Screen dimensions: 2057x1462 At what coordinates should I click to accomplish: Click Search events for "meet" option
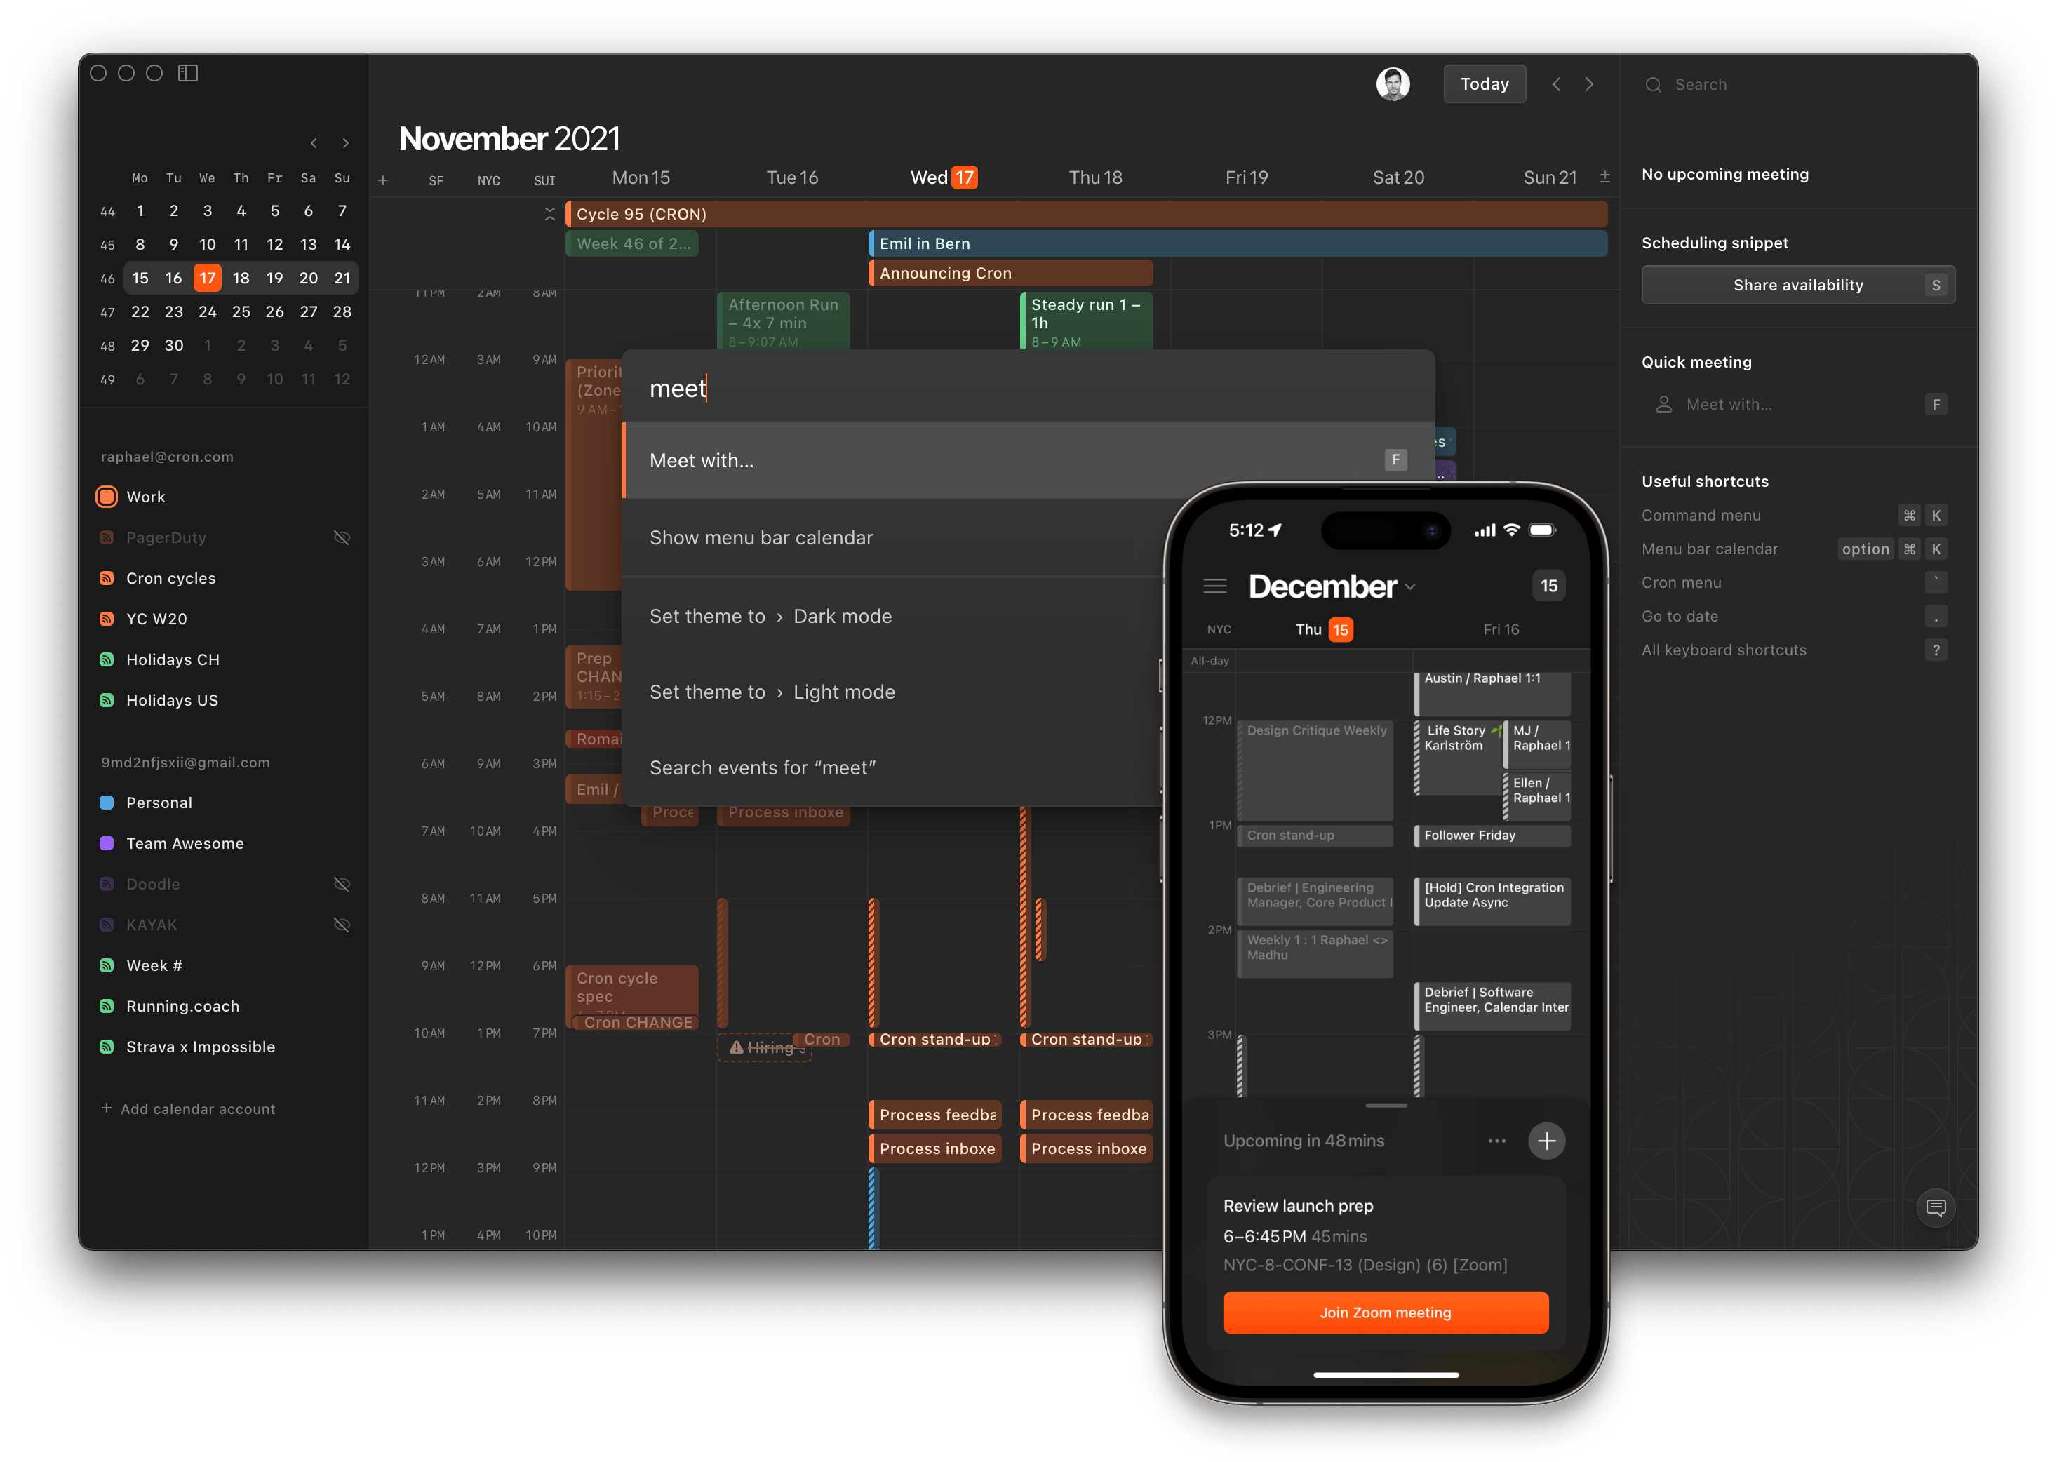(x=766, y=766)
